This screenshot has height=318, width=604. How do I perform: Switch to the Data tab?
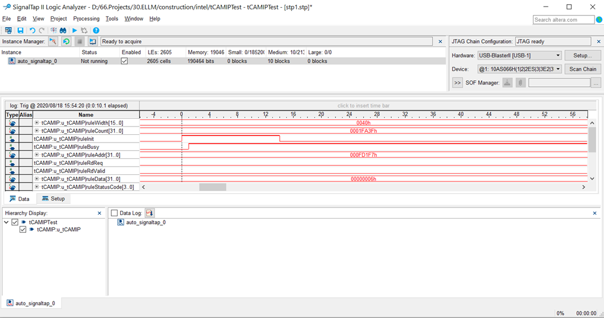pyautogui.click(x=20, y=199)
